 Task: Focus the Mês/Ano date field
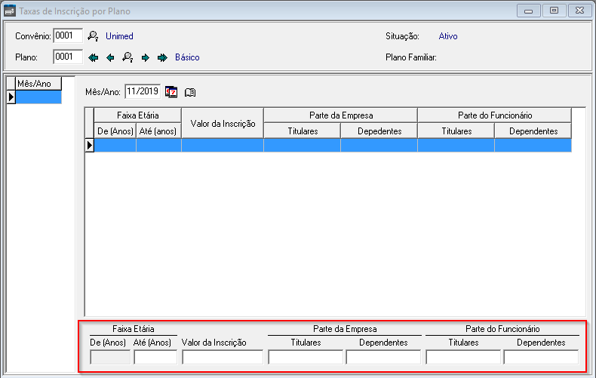142,91
